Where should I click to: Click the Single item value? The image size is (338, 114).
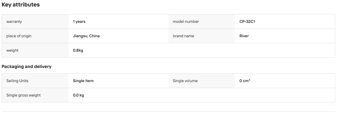click(83, 81)
